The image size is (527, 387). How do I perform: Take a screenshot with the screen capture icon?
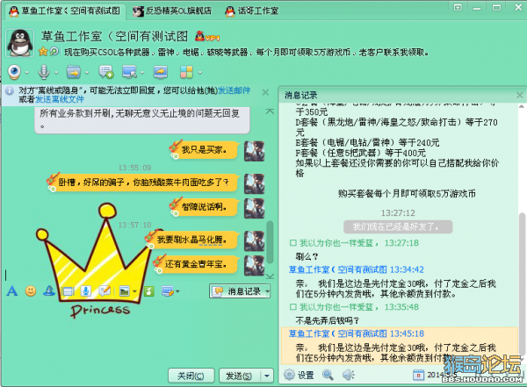coord(168,291)
